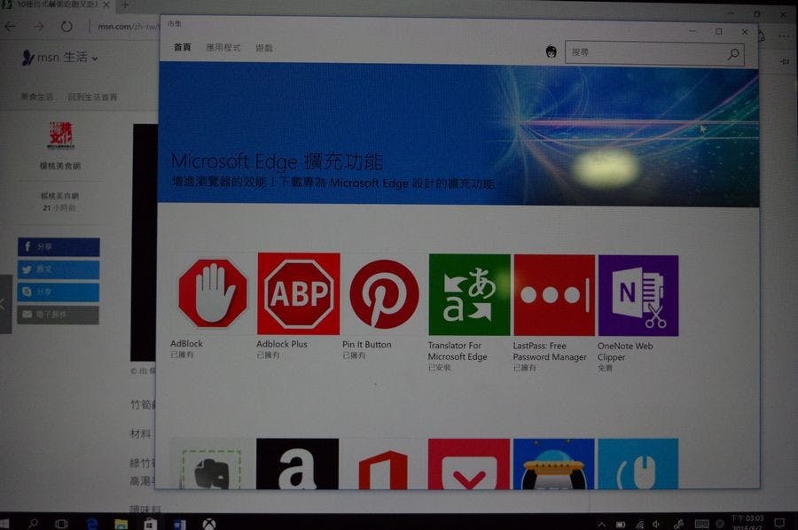Viewport: 798px width, 530px height.
Task: Share article via Skype button
Action: [59, 292]
